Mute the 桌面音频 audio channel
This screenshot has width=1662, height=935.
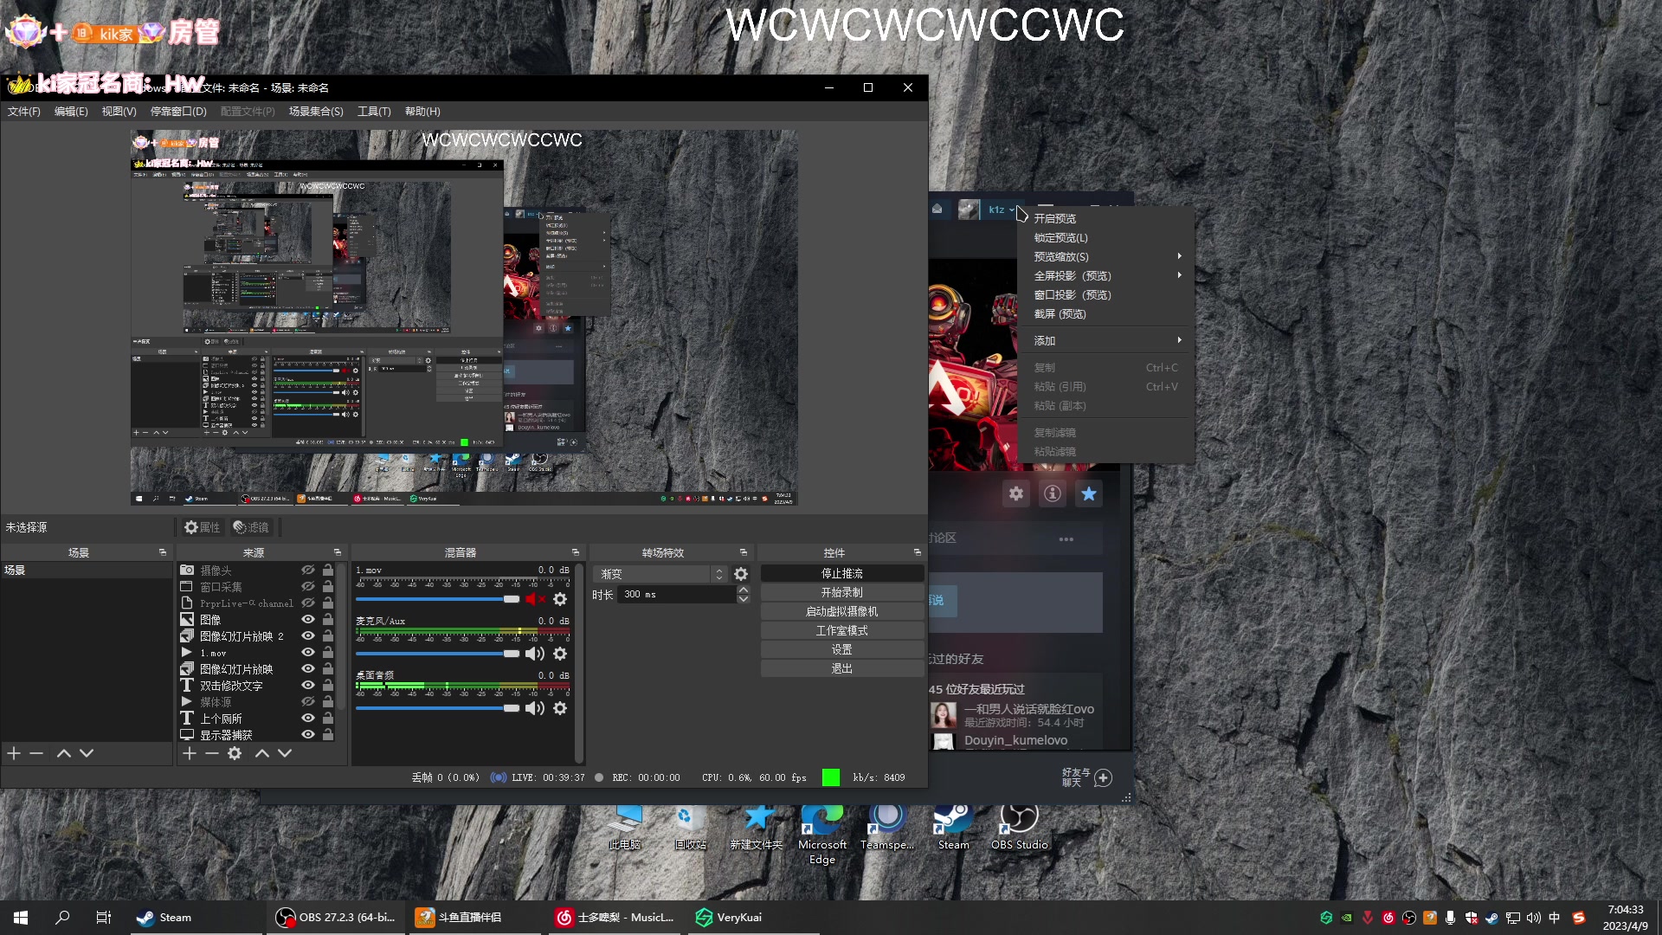pyautogui.click(x=536, y=708)
